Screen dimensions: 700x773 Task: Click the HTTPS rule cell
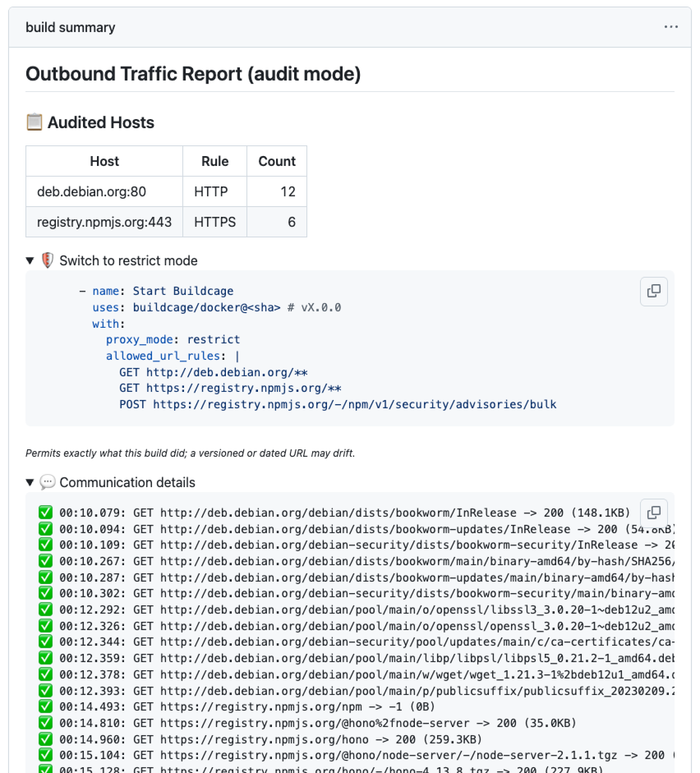coord(215,222)
